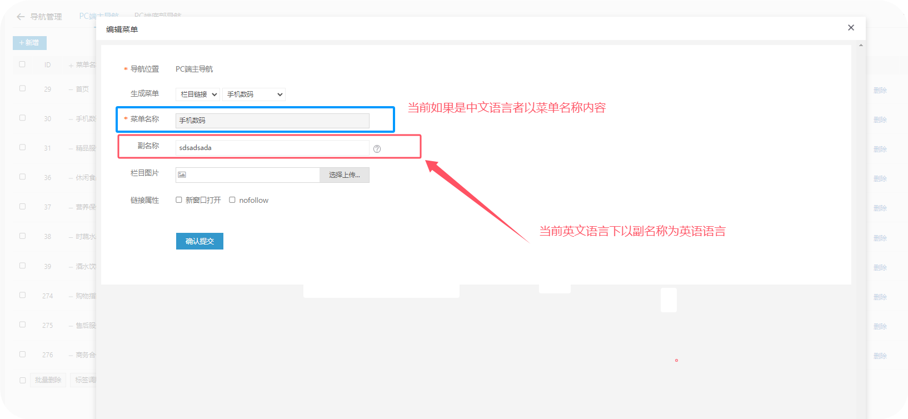The image size is (908, 419).
Task: Go back using the arrow beside 导航管理
Action: coord(21,17)
